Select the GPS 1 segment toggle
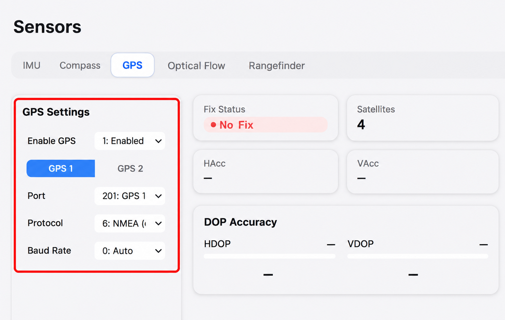Screen dimensions: 505x320 pyautogui.click(x=61, y=168)
